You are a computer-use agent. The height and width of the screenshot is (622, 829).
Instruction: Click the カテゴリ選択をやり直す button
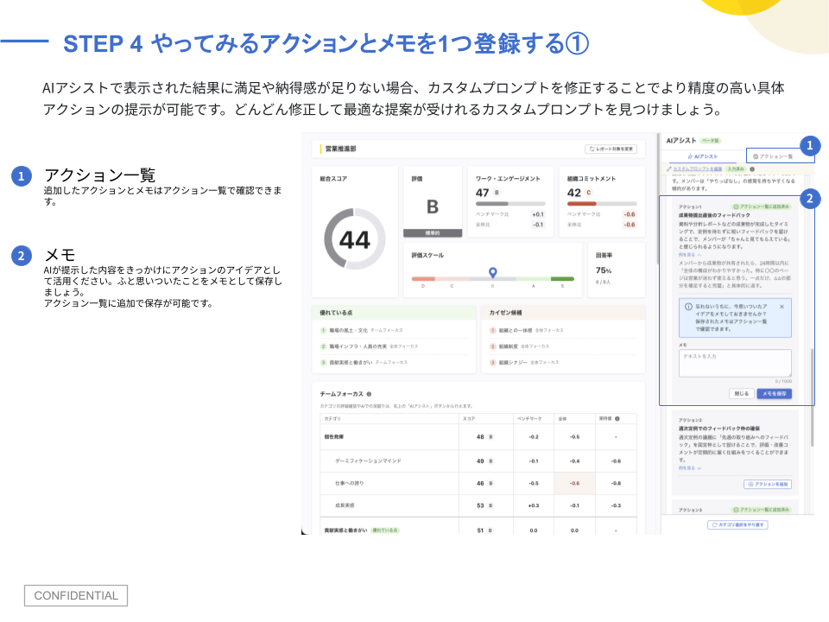click(737, 524)
